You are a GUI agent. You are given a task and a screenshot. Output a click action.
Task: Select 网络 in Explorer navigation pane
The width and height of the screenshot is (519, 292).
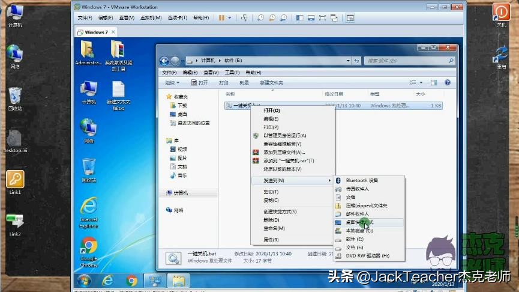point(178,210)
